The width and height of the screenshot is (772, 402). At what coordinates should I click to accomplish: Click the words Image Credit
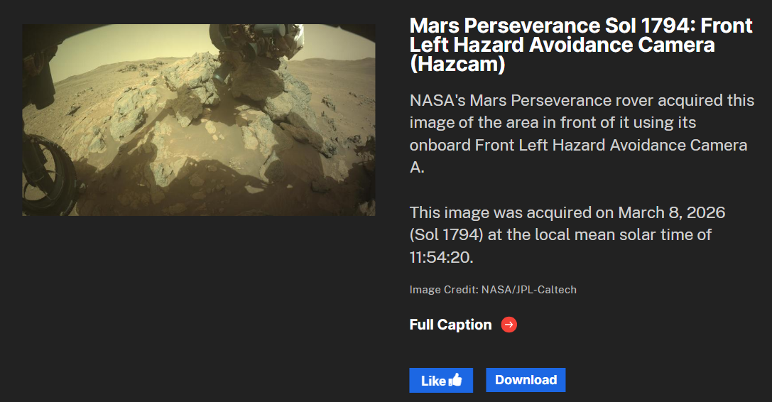(444, 290)
